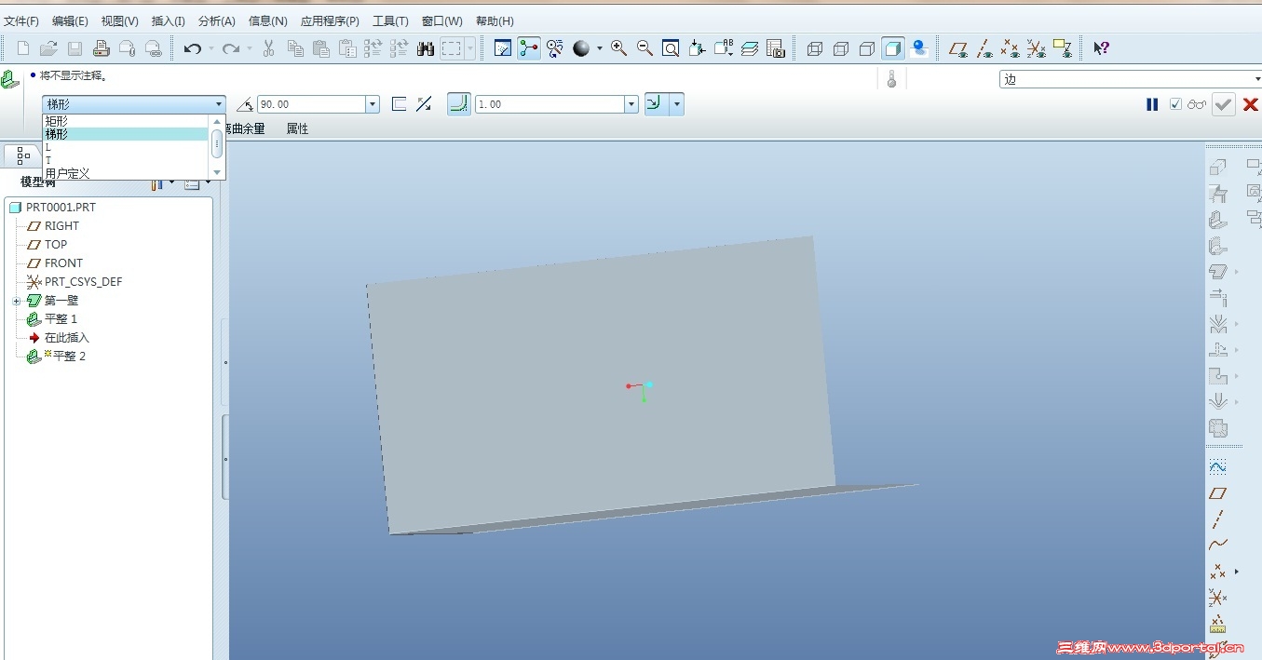Open radius dimension side dropdown arrow
This screenshot has width=1262, height=660.
click(x=676, y=104)
